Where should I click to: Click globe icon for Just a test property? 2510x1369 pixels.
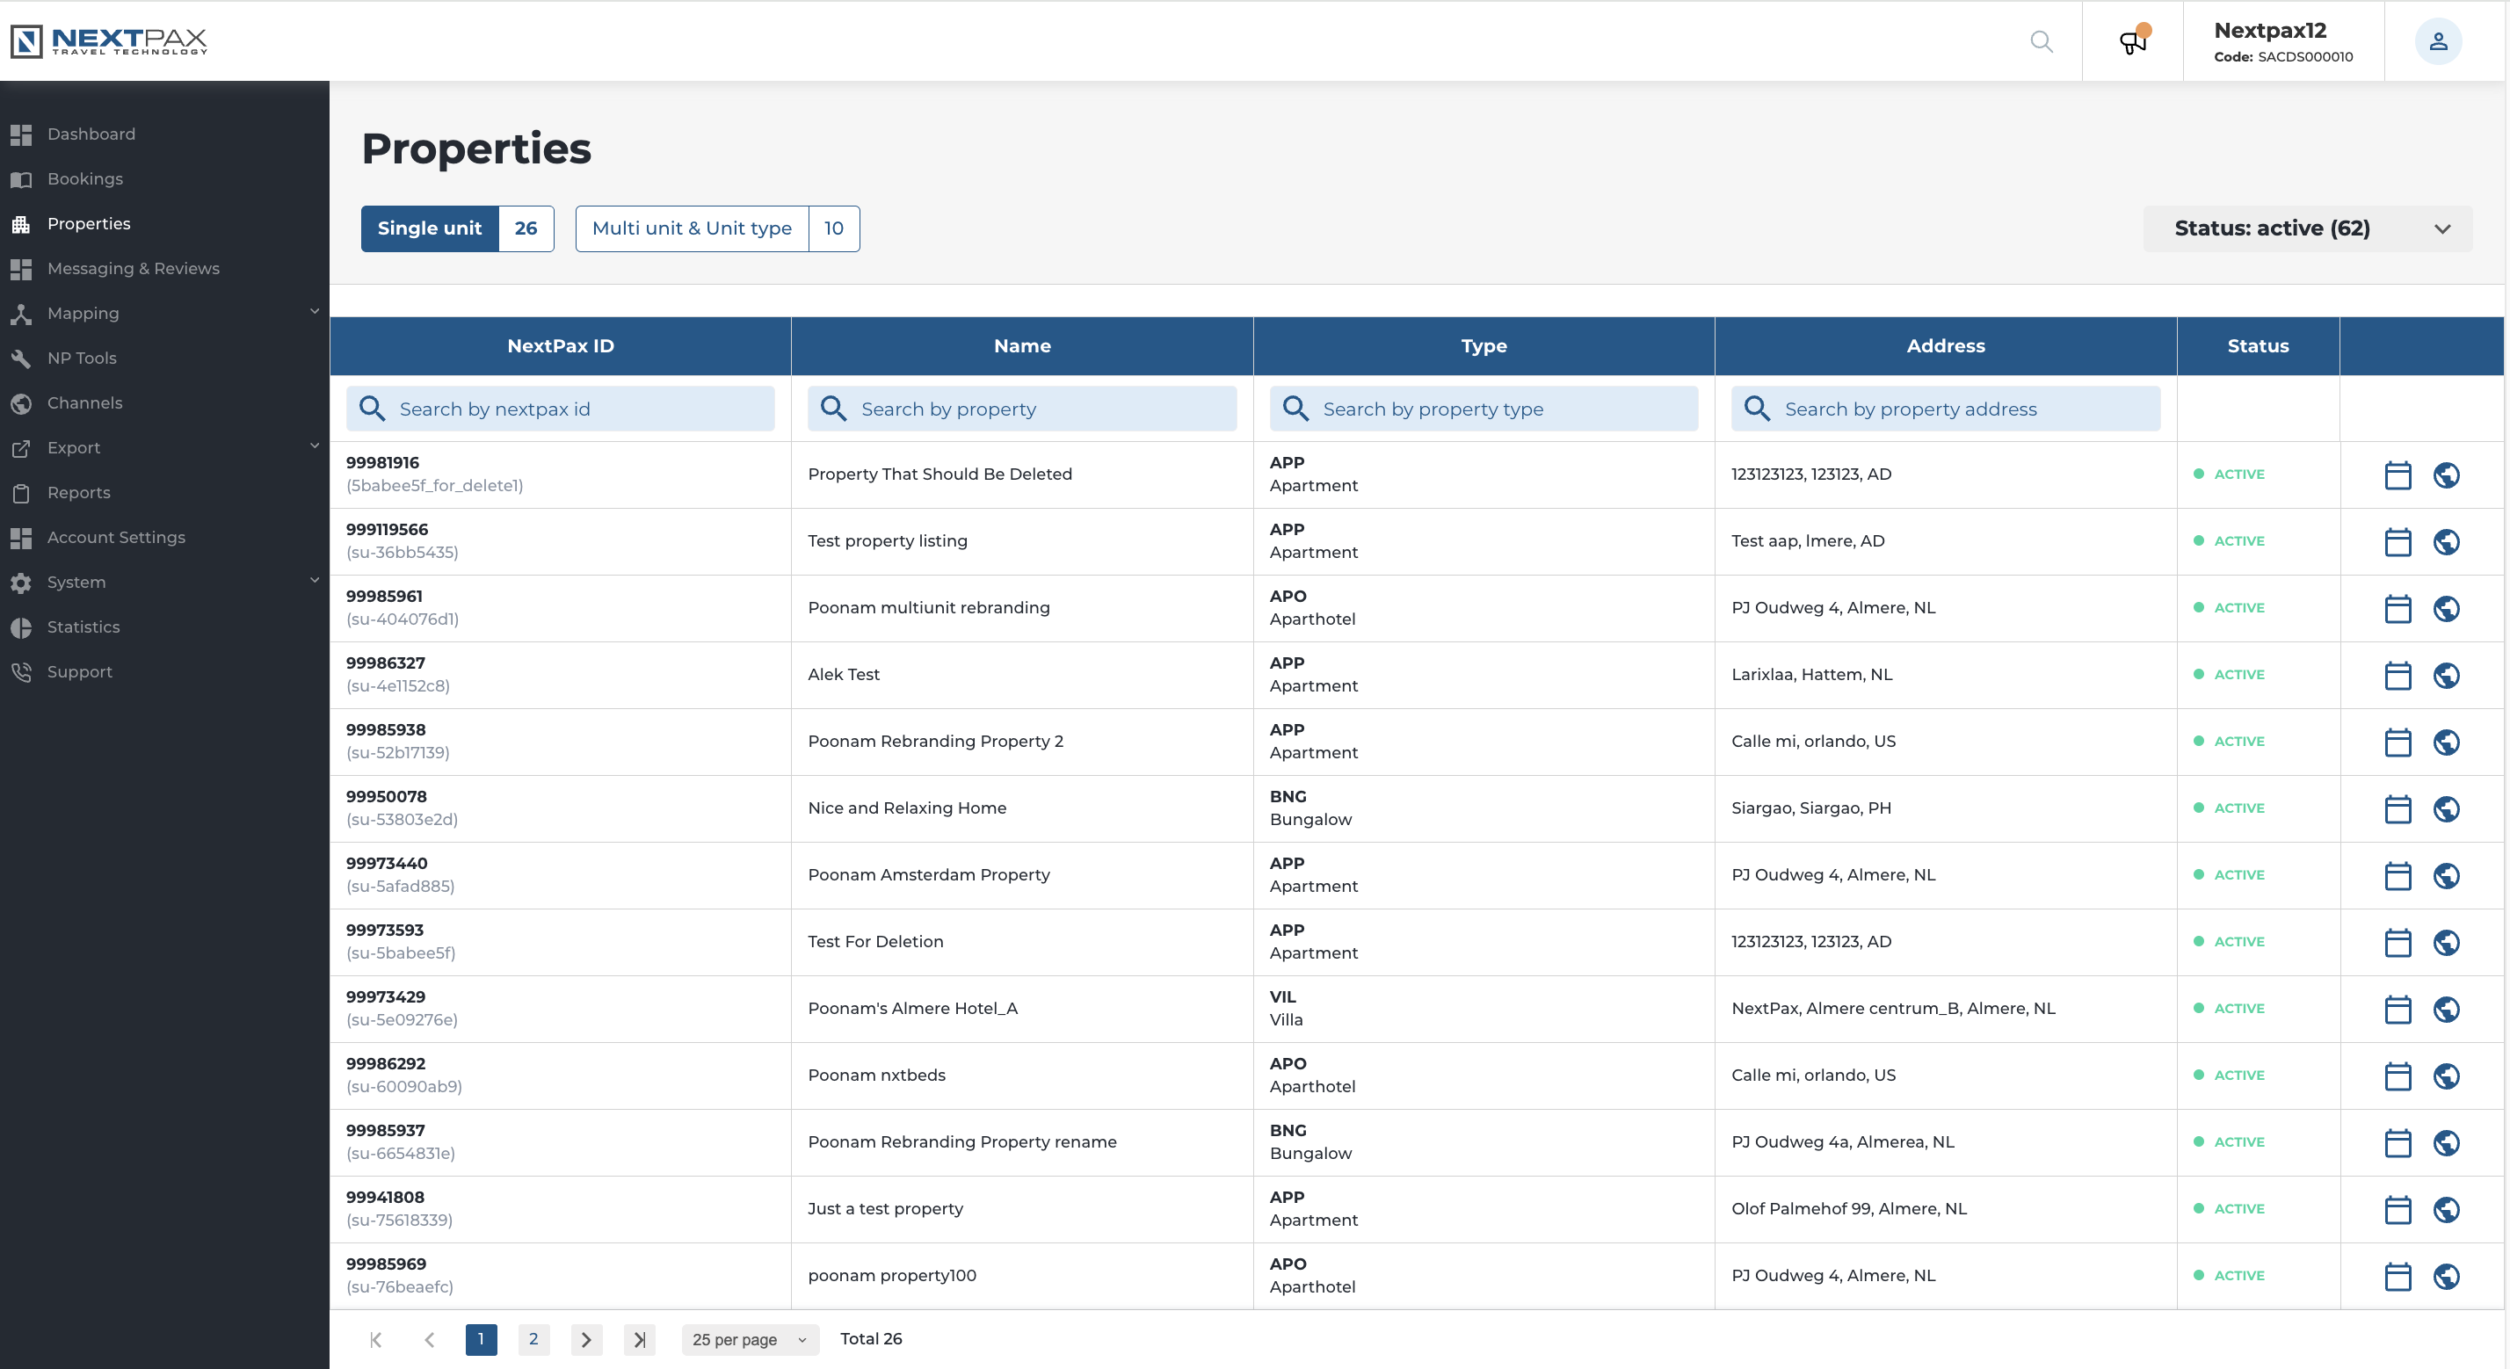(x=2447, y=1209)
